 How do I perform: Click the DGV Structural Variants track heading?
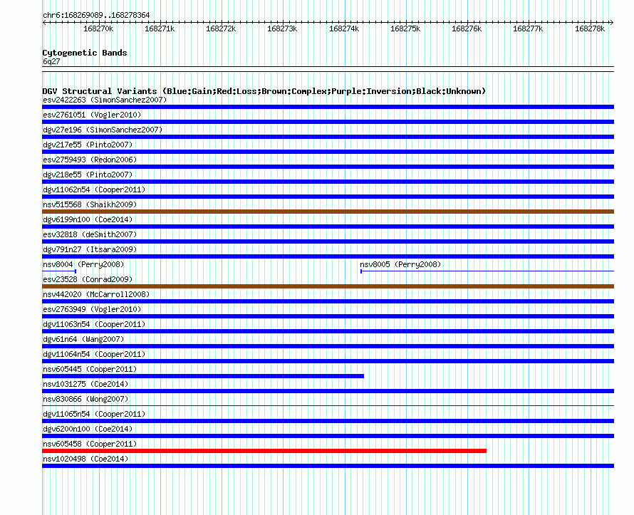[264, 91]
